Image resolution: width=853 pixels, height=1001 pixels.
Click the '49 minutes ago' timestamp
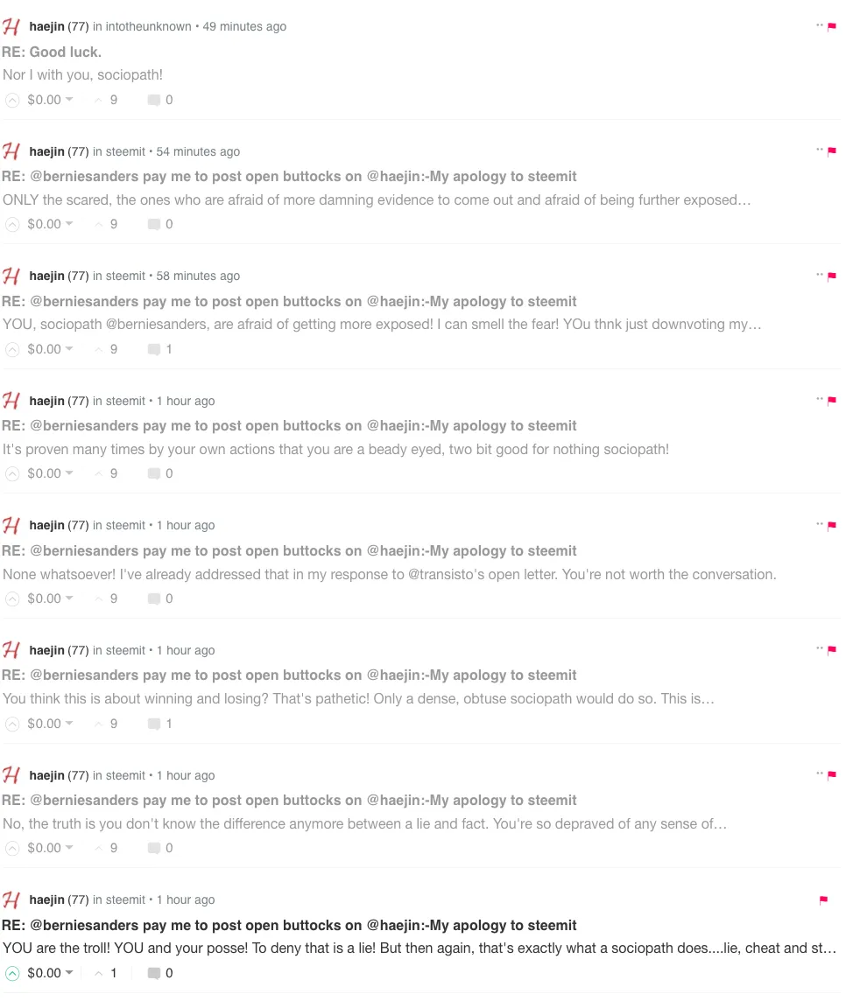click(244, 27)
